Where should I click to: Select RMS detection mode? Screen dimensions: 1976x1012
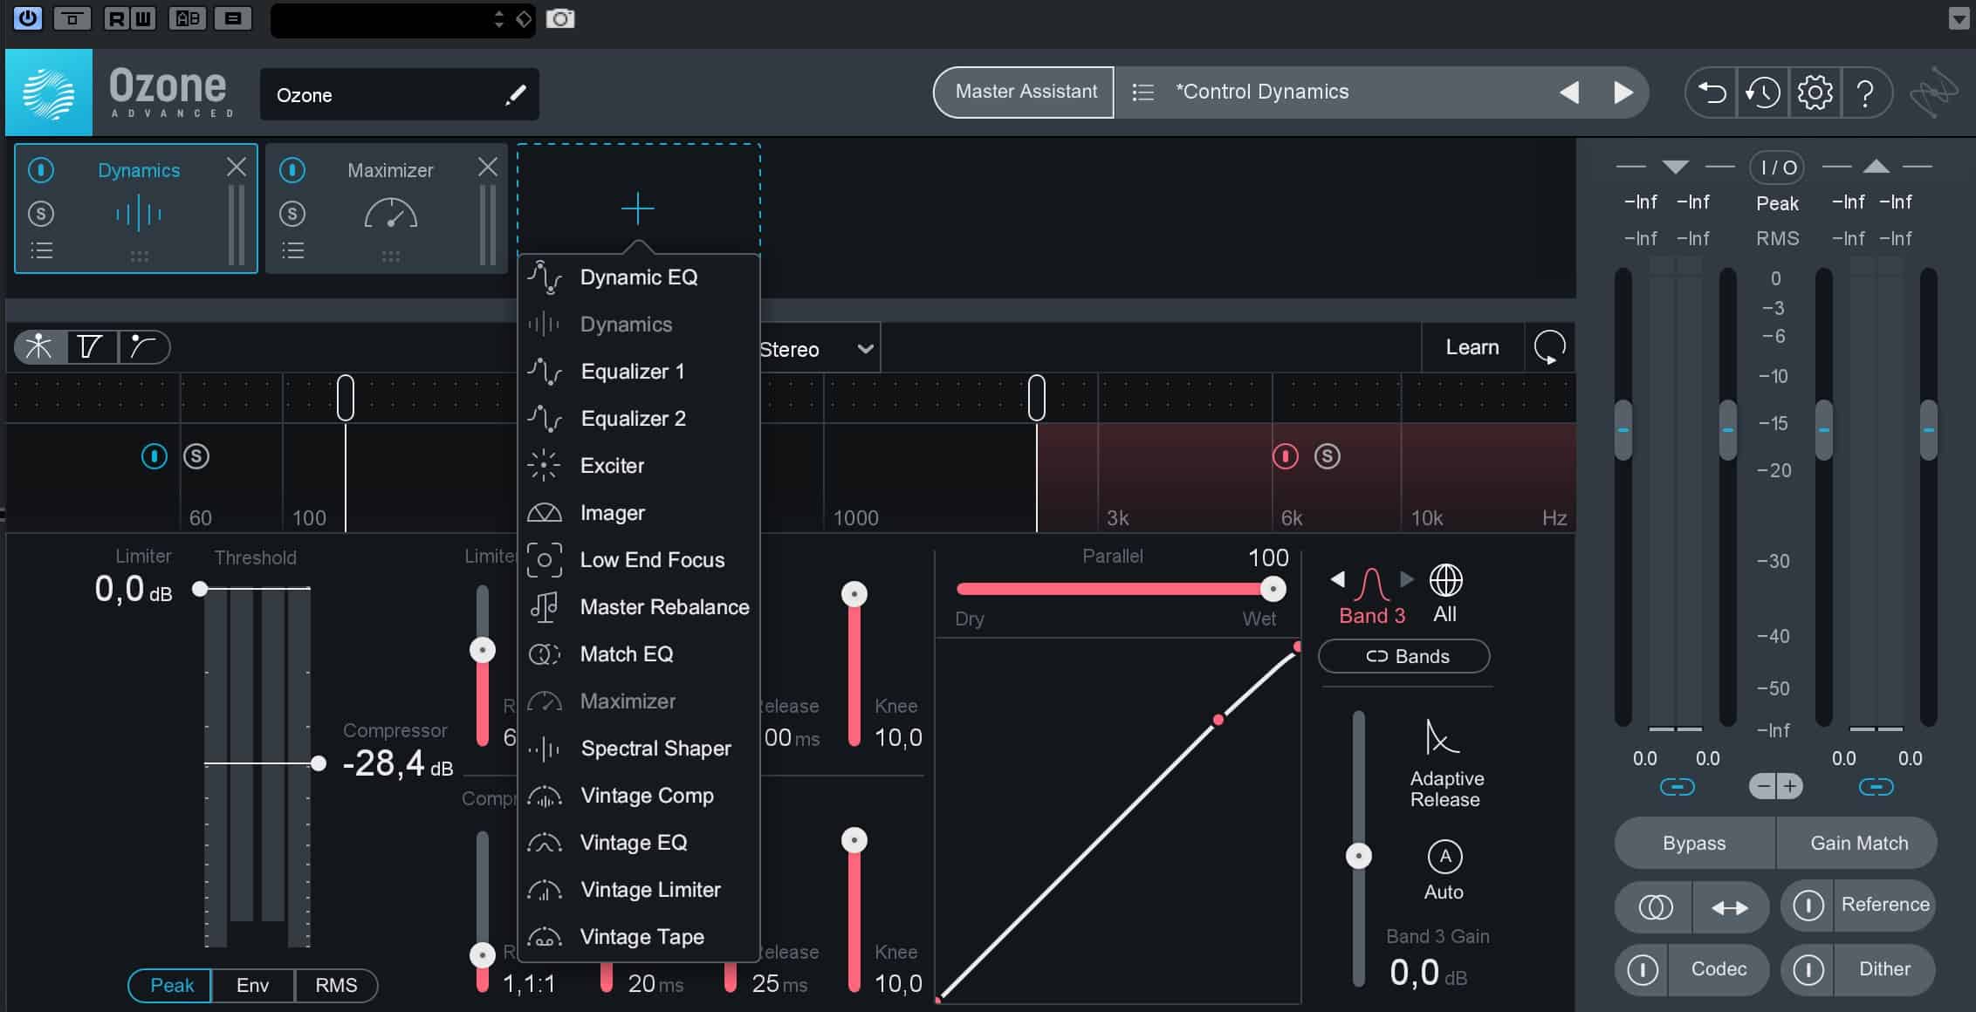tap(336, 985)
